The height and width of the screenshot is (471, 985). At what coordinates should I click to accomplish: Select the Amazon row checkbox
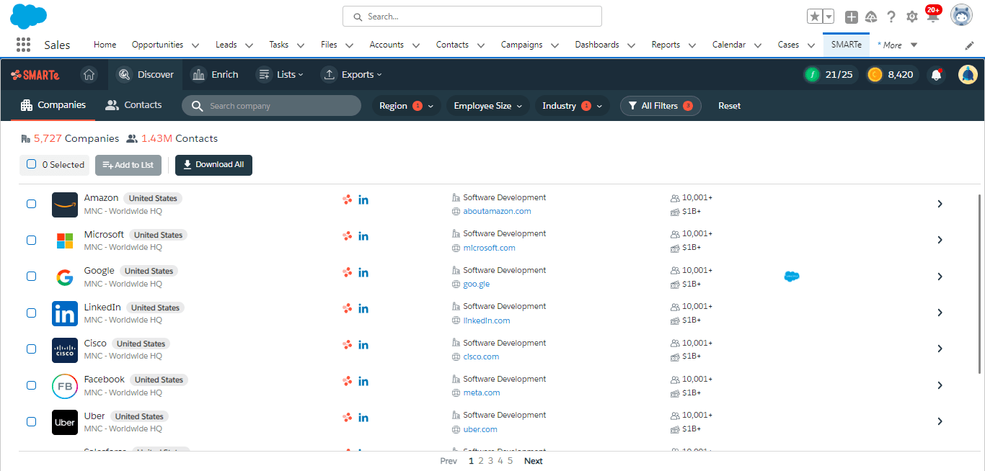32,204
